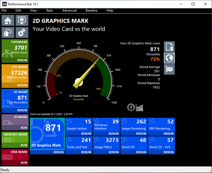The height and width of the screenshot is (173, 212).
Task: Select the PDF Rendering 52 result tile
Action: 161,125
